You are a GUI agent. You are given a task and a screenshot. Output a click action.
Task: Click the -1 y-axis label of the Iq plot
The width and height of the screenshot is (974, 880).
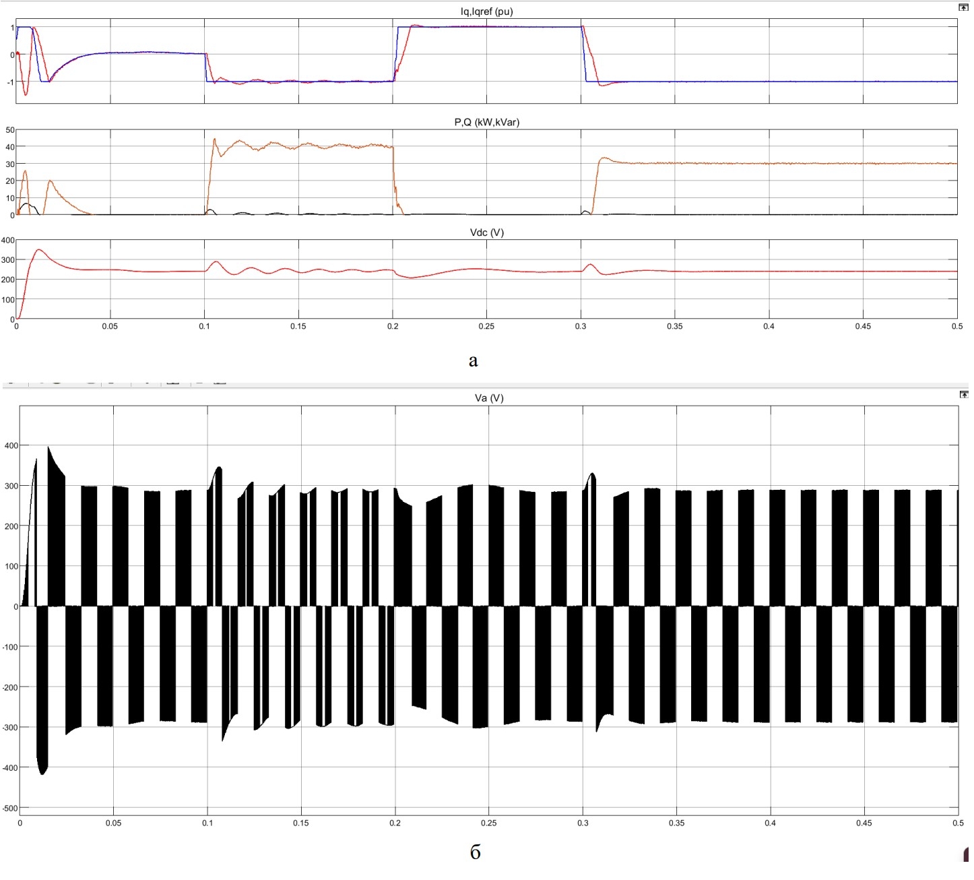tap(10, 82)
